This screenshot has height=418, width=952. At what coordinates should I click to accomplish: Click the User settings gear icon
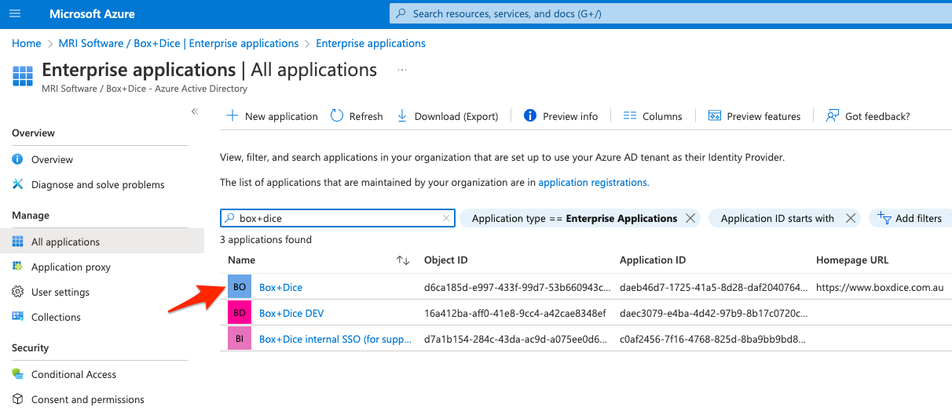tap(17, 292)
